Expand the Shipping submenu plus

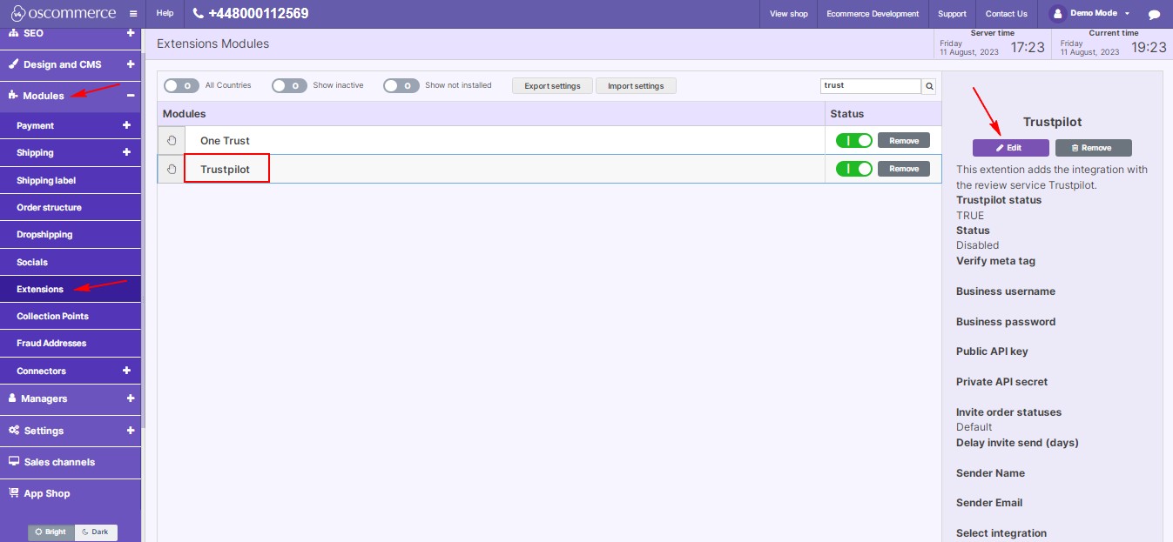[x=126, y=152]
